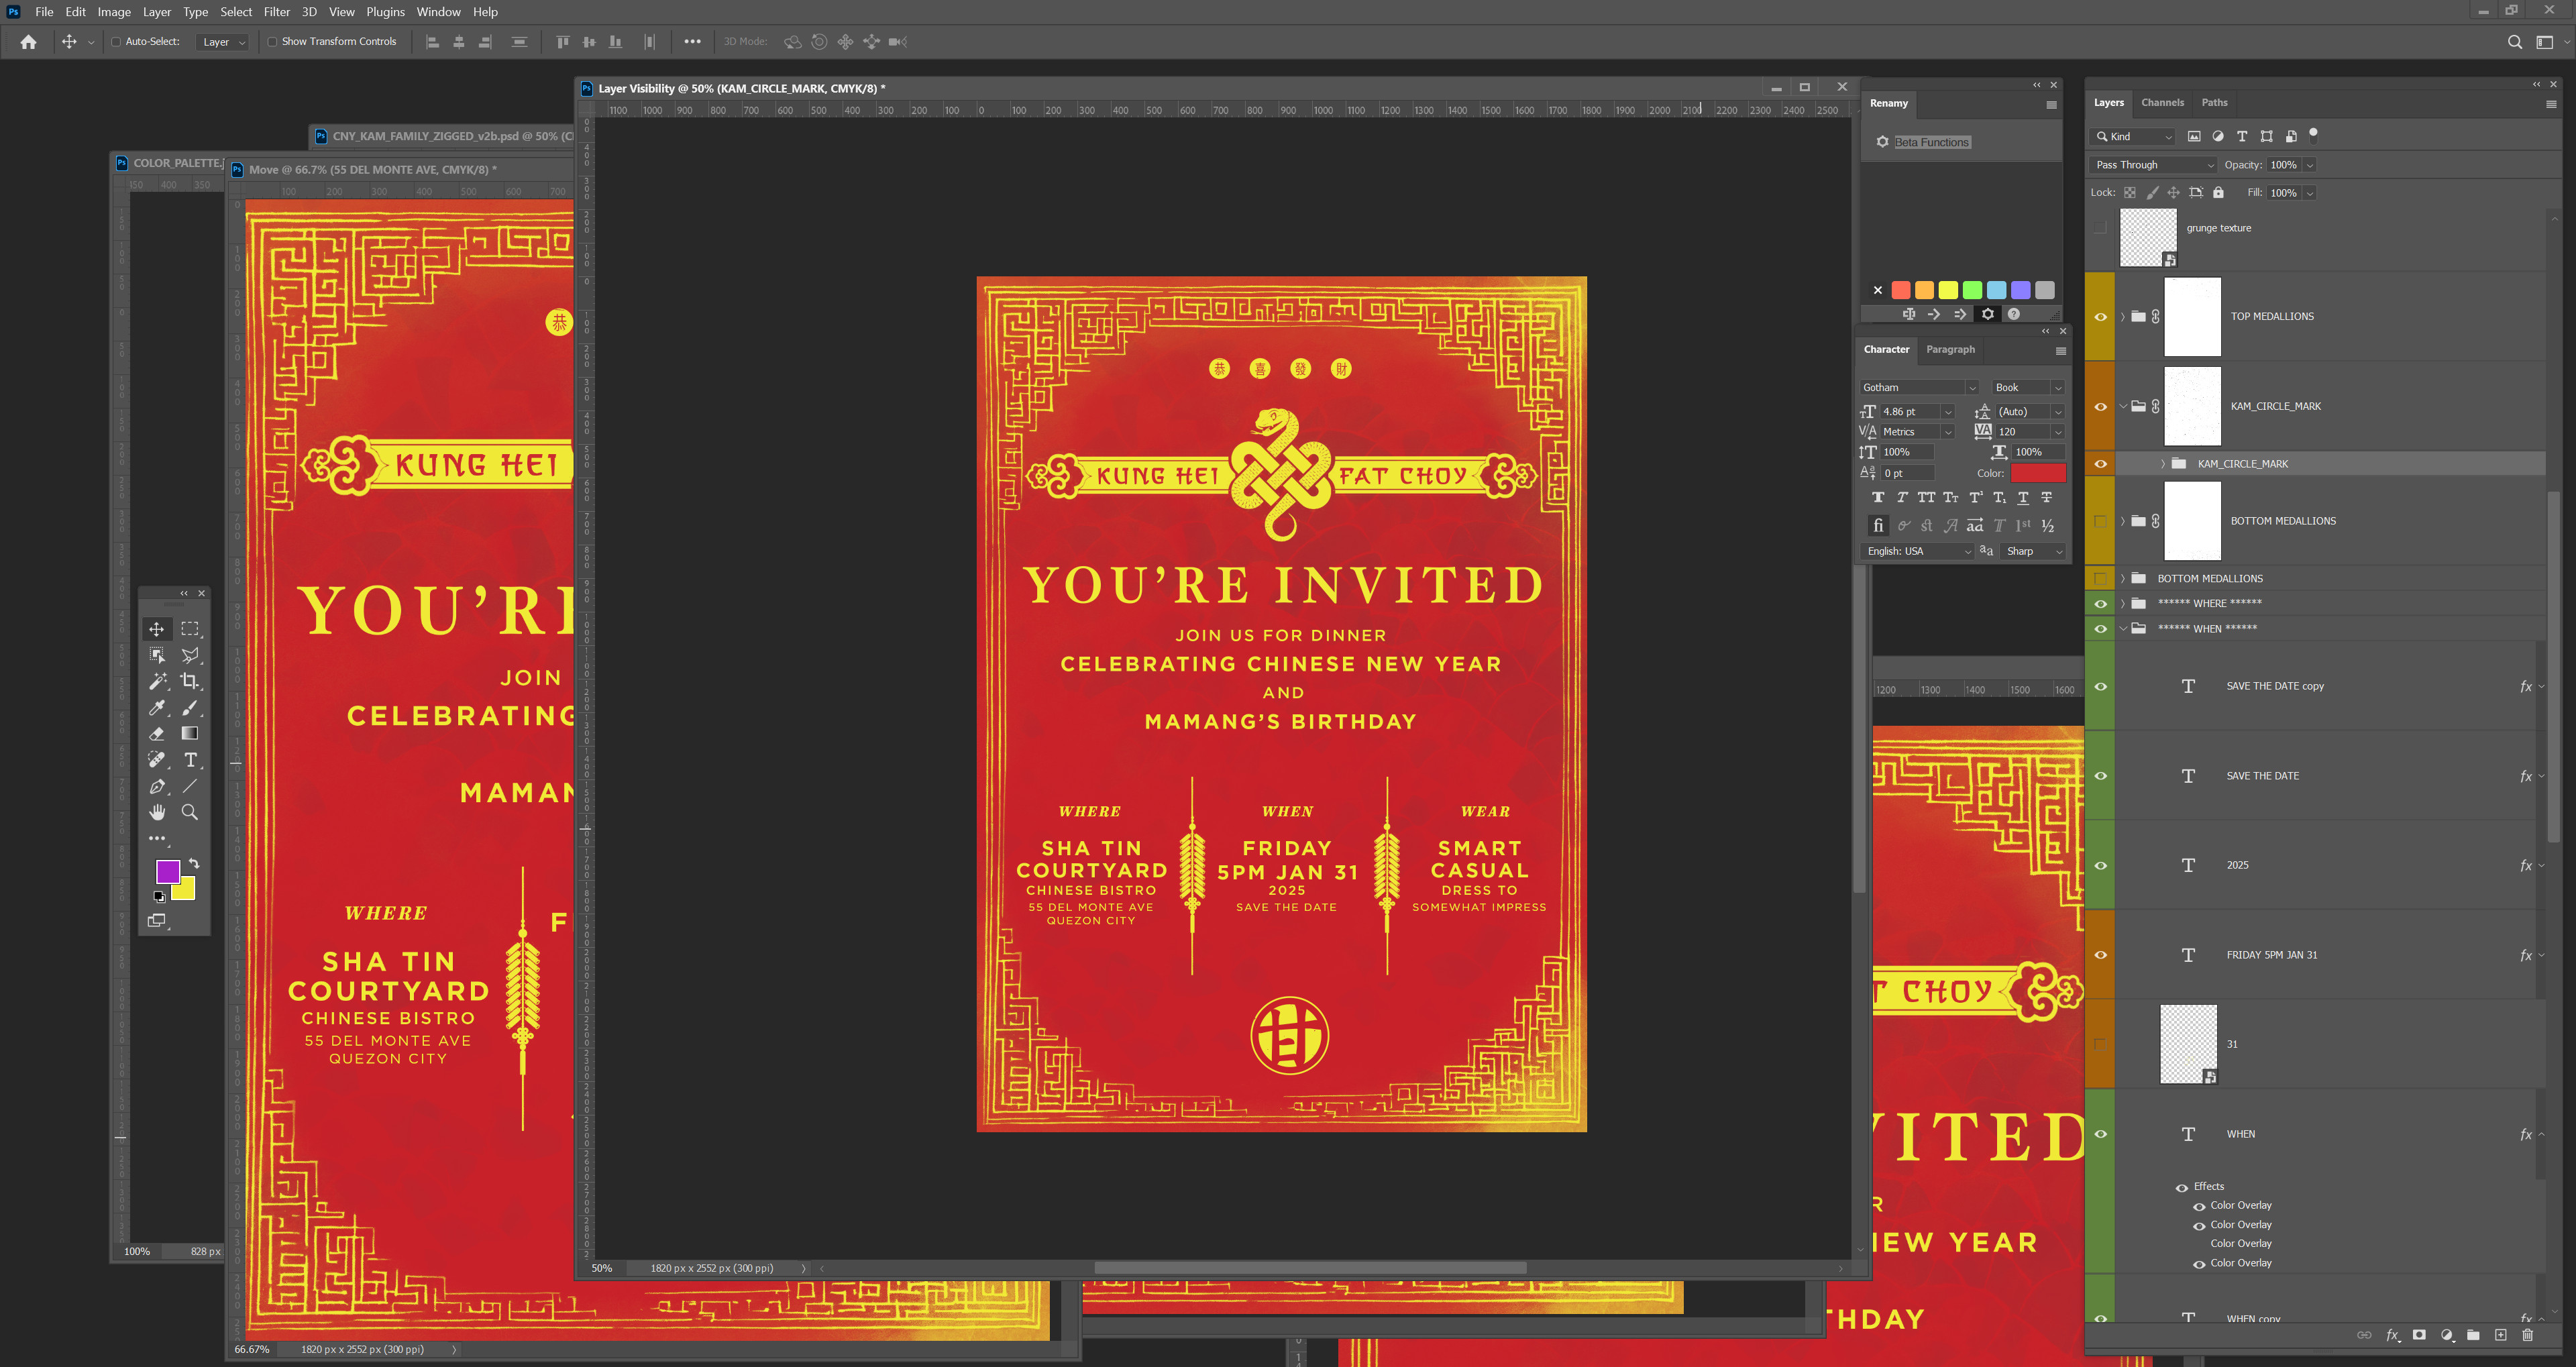Show the grunge texture layer

(x=2100, y=228)
